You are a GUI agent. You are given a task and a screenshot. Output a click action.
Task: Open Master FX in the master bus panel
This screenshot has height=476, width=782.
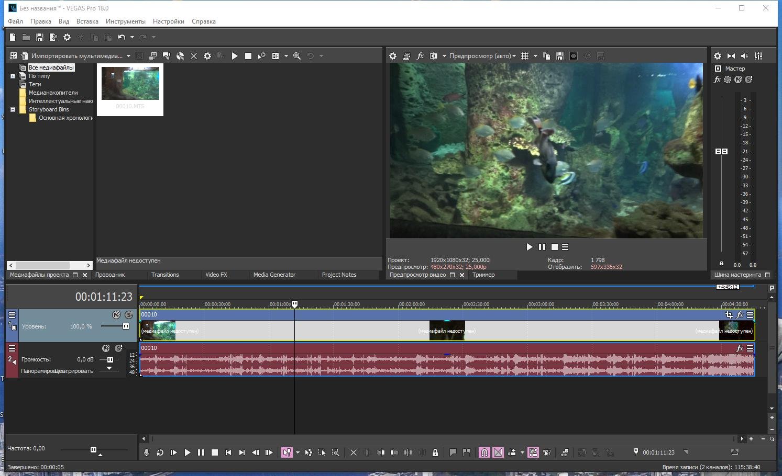pos(717,80)
